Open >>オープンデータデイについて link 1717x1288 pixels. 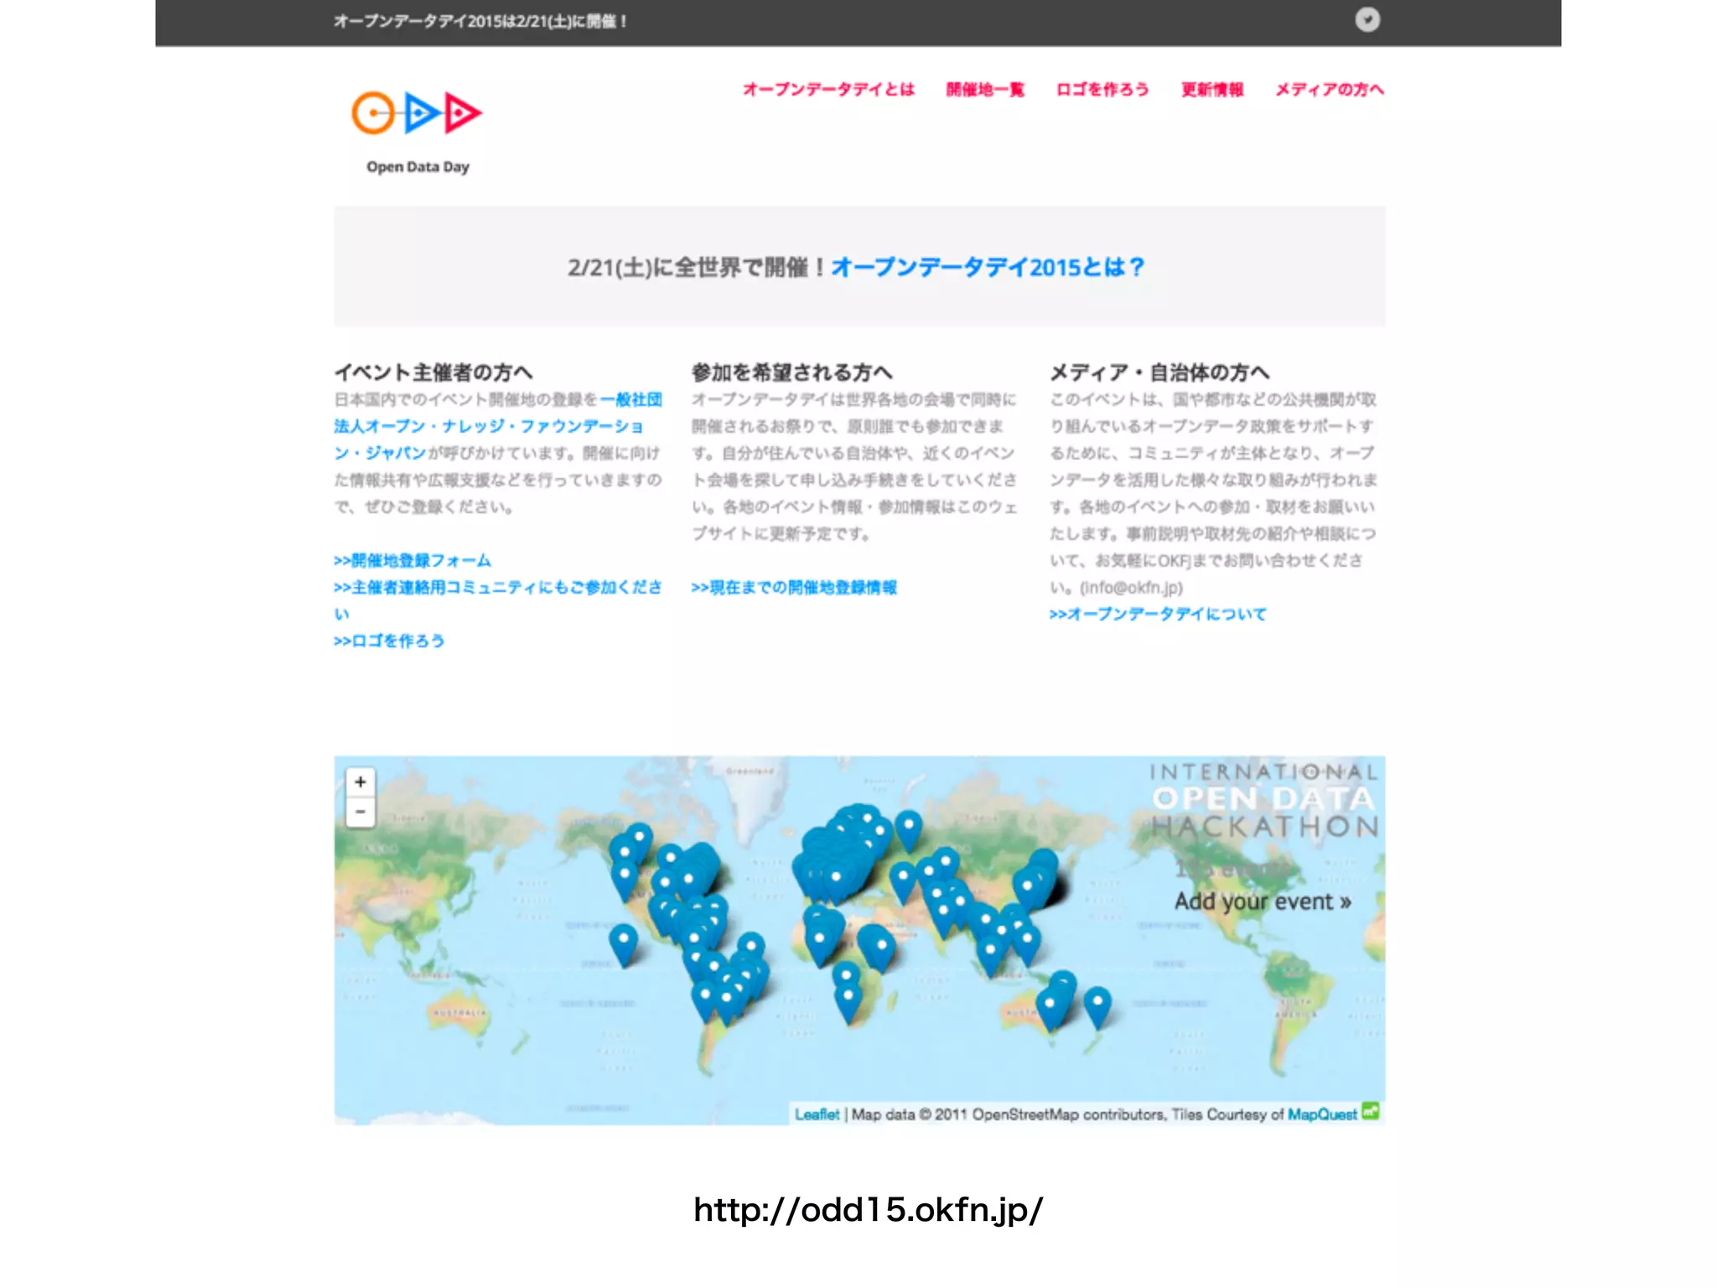point(1158,614)
